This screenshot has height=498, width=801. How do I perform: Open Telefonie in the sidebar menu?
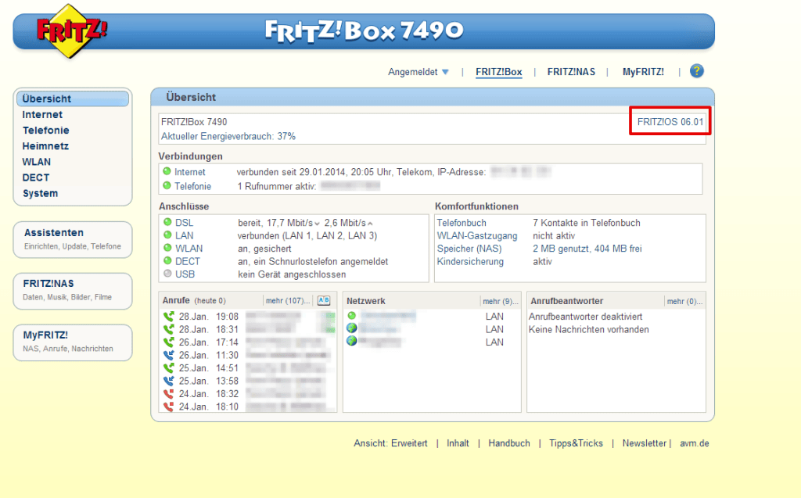click(x=45, y=131)
